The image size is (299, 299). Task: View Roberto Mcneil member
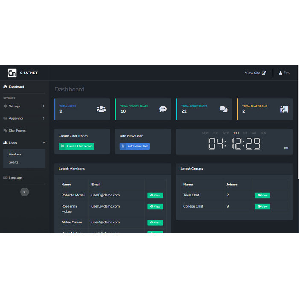[155, 195]
